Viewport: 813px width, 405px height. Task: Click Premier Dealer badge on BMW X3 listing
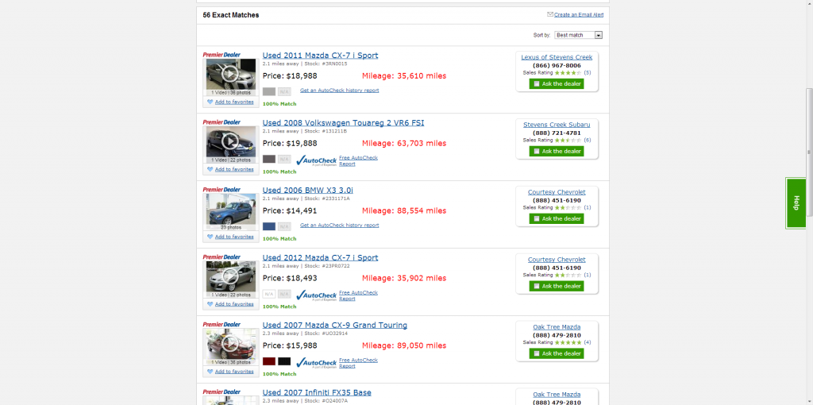click(222, 189)
